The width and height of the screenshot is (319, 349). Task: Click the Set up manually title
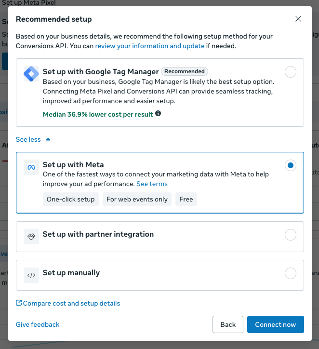71,273
